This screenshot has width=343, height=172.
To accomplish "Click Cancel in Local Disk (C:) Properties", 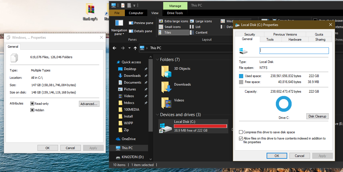I will click(x=300, y=156).
